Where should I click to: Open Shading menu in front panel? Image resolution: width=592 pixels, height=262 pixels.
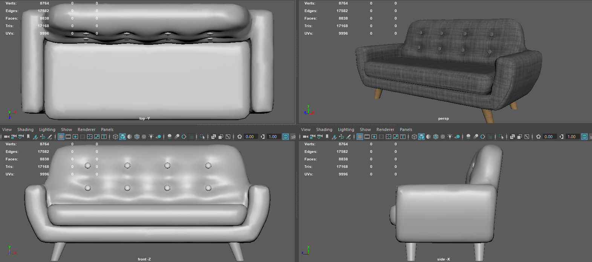tap(25, 129)
